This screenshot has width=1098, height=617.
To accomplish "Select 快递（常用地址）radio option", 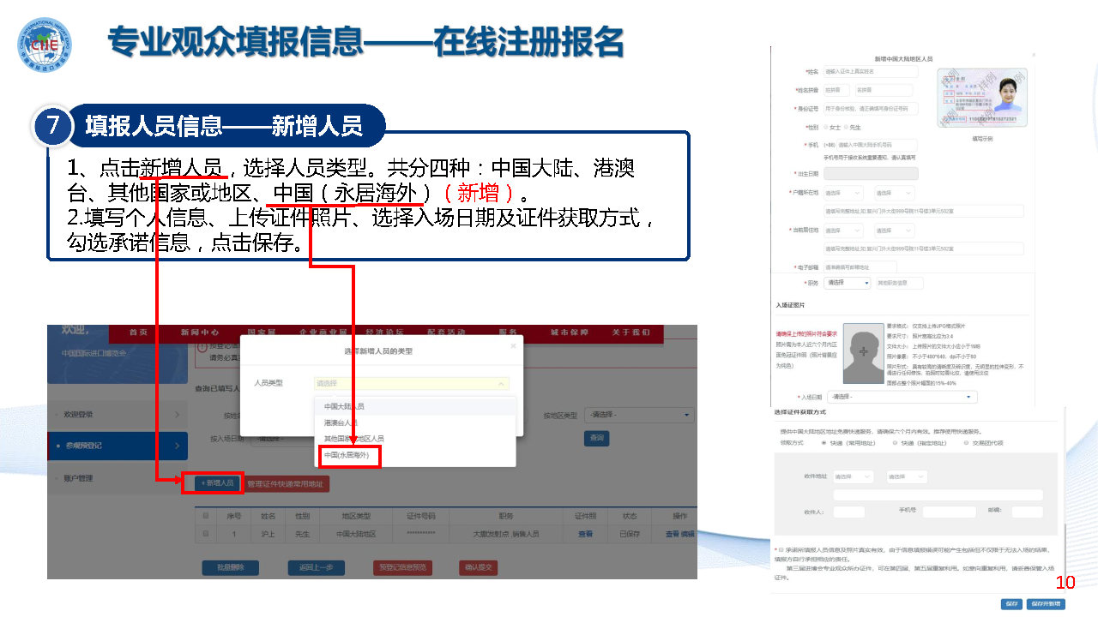I will pyautogui.click(x=823, y=443).
